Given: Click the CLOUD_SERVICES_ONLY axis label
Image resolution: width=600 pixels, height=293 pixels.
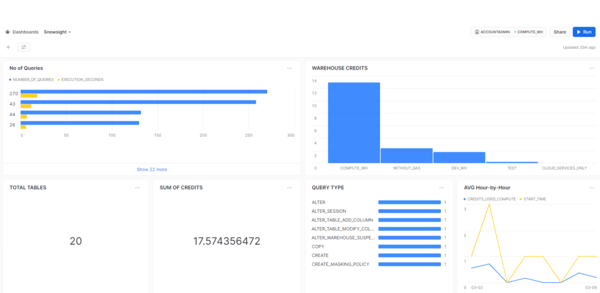Looking at the screenshot, I should (x=564, y=168).
